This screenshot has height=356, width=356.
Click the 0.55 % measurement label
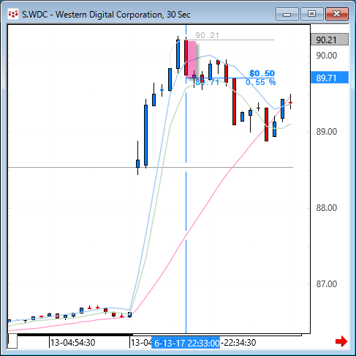[260, 82]
